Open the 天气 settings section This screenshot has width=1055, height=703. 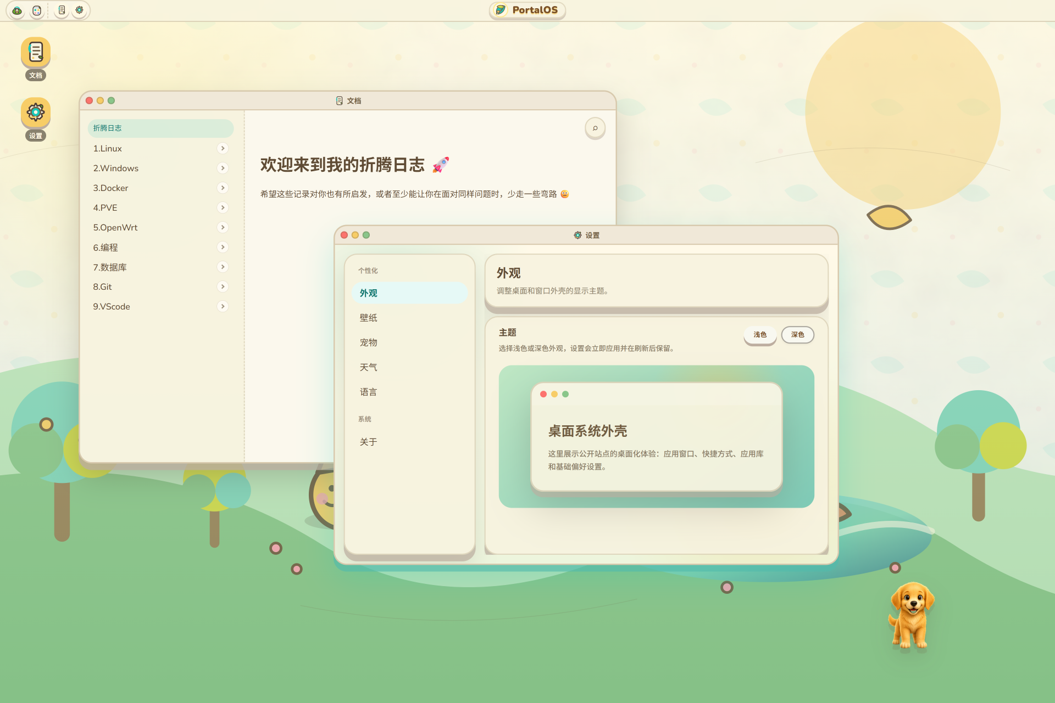click(409, 367)
